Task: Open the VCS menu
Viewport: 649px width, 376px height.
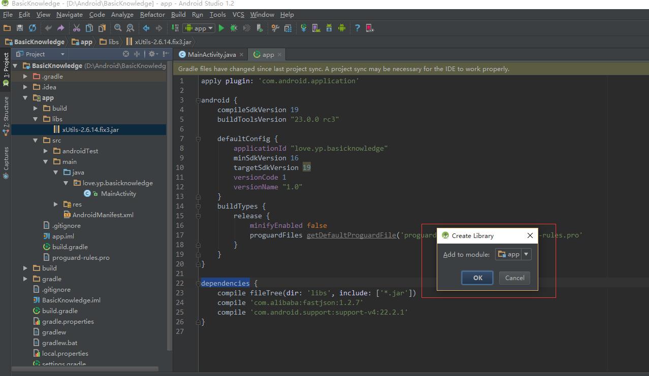Action: tap(238, 15)
